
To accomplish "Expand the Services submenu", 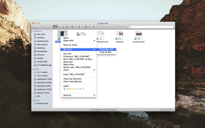I will click(78, 95).
